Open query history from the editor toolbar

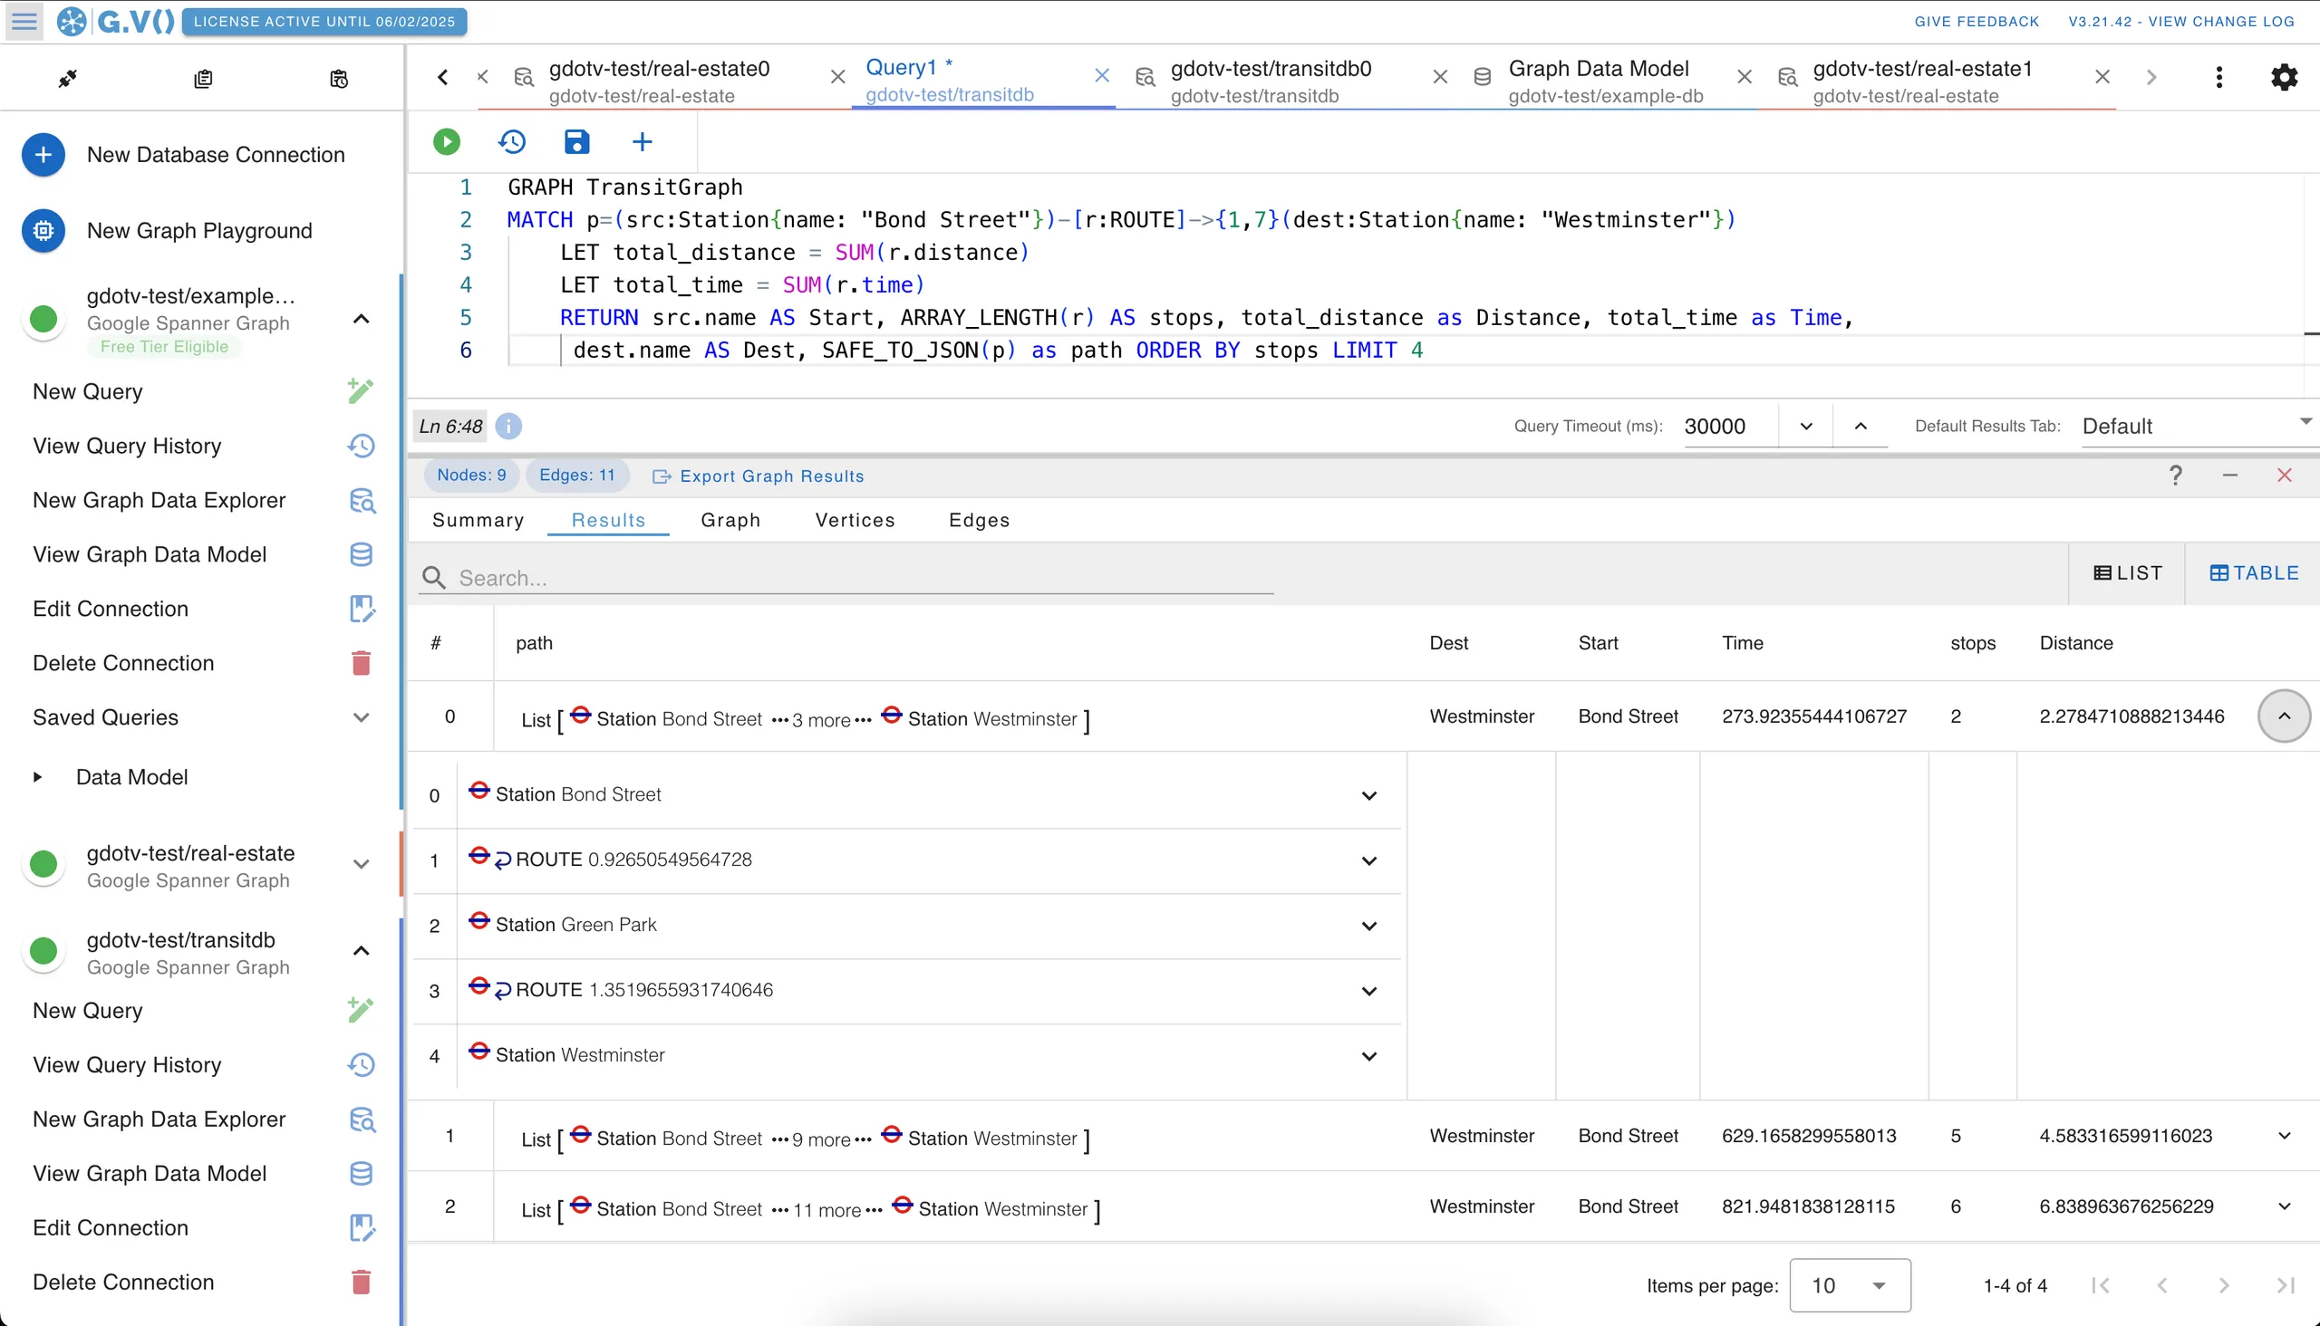(x=512, y=141)
